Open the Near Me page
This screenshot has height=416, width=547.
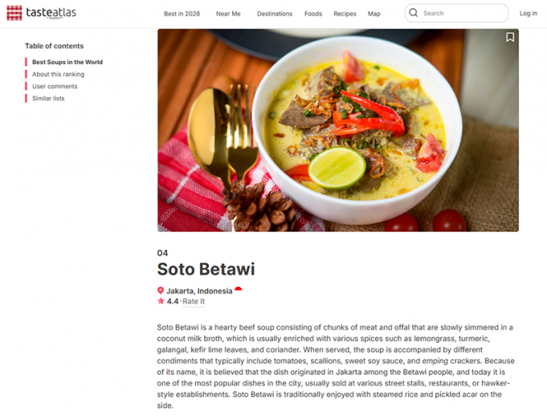click(228, 14)
